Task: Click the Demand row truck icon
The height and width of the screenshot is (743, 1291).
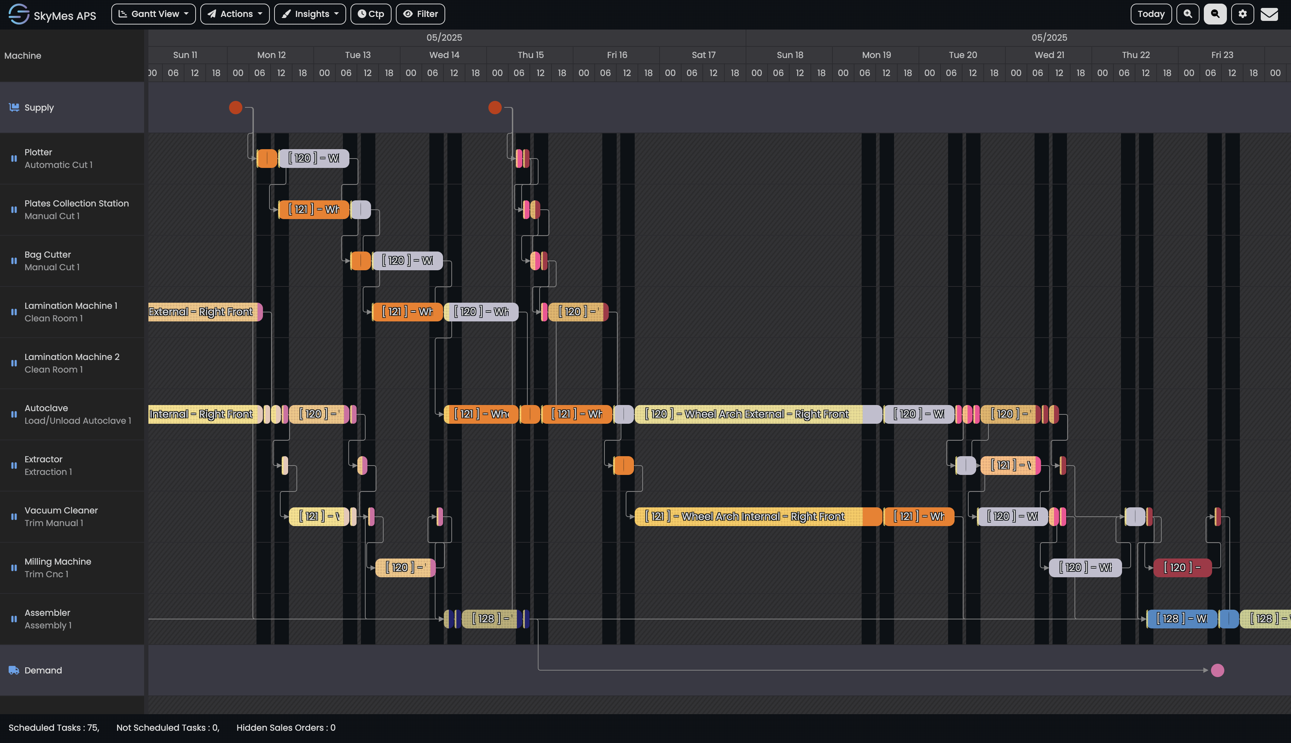Action: coord(14,670)
